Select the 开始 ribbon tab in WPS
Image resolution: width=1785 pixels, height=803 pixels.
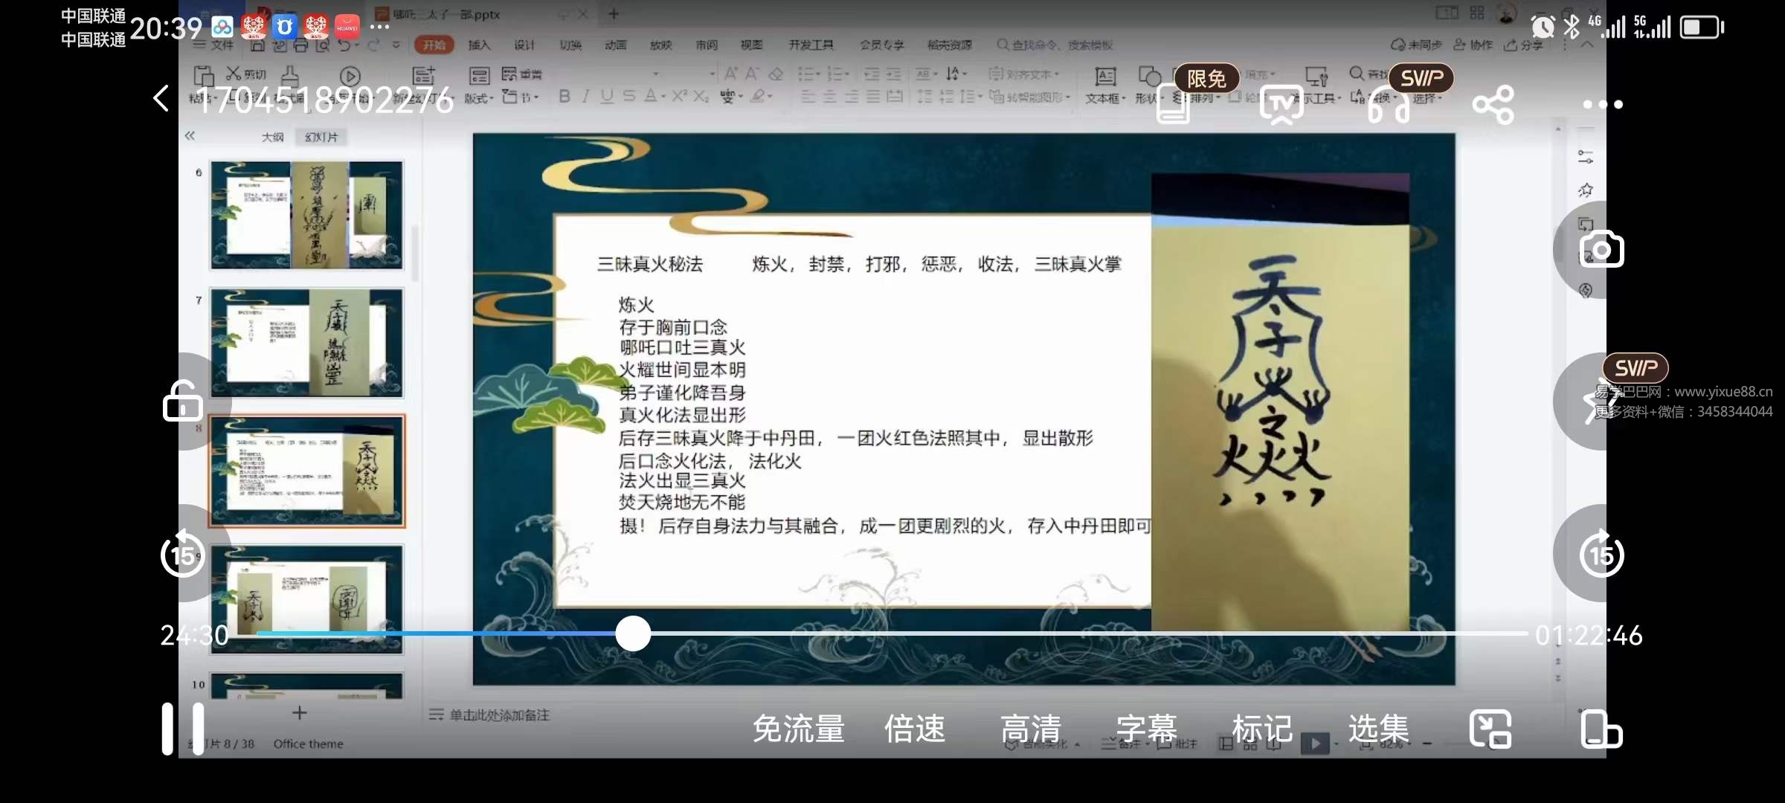[x=434, y=45]
